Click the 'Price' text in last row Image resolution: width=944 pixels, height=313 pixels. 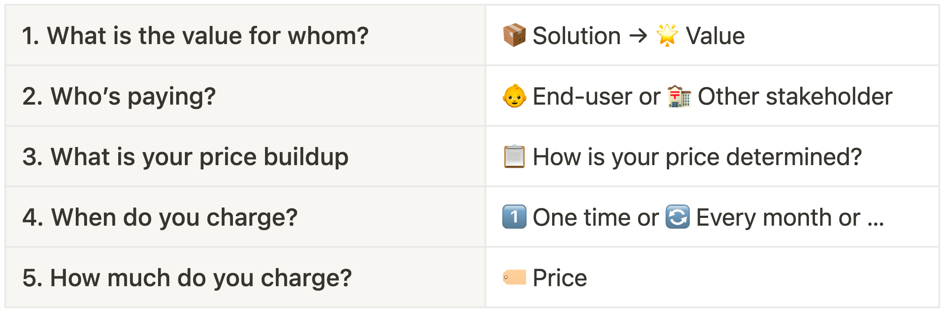(560, 278)
